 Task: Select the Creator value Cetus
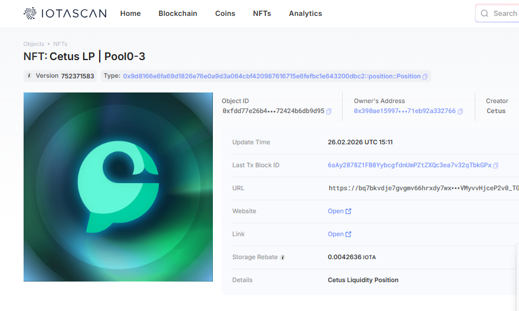[496, 111]
